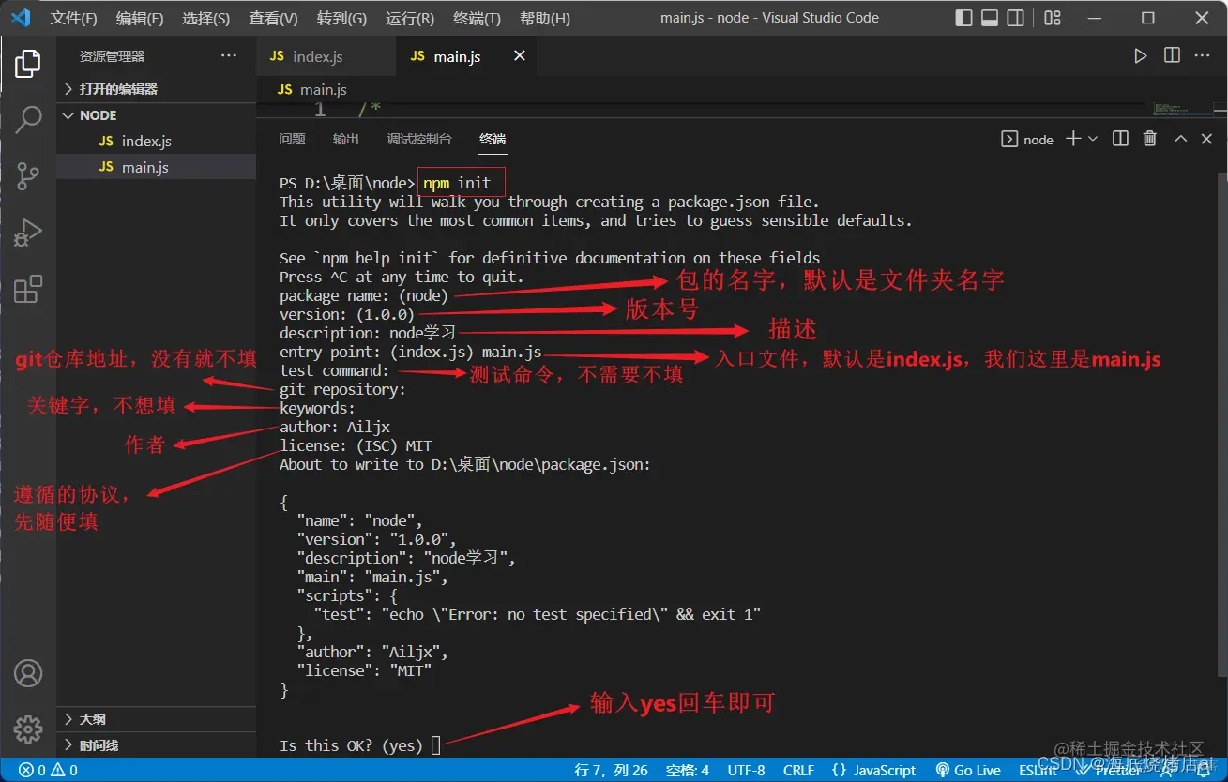This screenshot has height=782, width=1228.
Task: Open index.js in the explorer tree
Action: (x=156, y=142)
